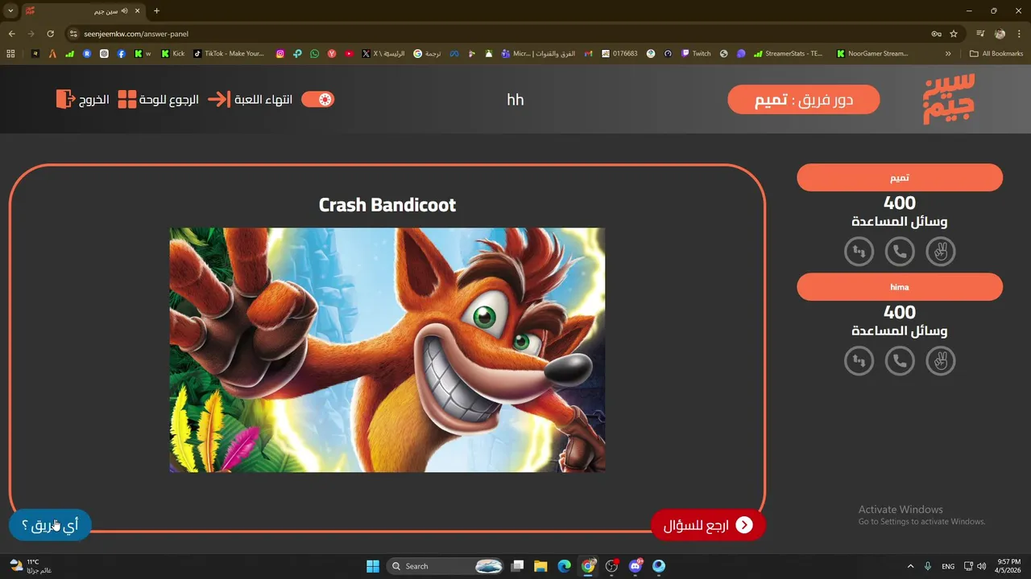1031x579 pixels.
Task: Open the YouTube bookmark icon
Action: pos(349,54)
